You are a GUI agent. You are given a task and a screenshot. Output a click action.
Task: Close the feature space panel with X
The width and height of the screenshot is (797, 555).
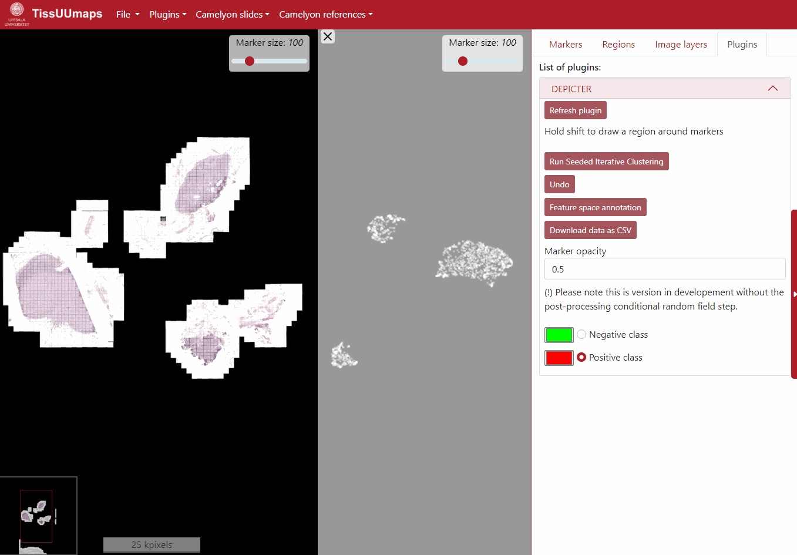click(328, 36)
